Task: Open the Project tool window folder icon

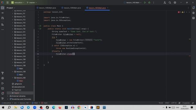Action: point(2,8)
